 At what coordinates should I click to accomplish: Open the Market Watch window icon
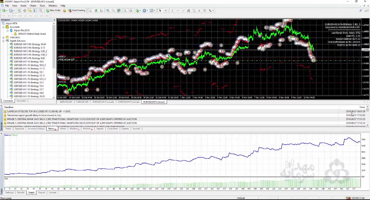coord(19,11)
